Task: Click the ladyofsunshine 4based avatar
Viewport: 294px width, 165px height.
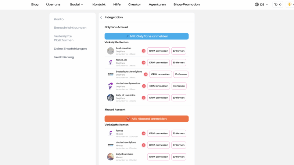Action: tap(110, 157)
